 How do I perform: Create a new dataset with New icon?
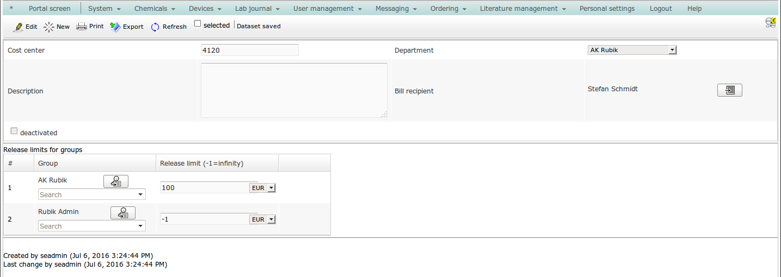coord(50,27)
